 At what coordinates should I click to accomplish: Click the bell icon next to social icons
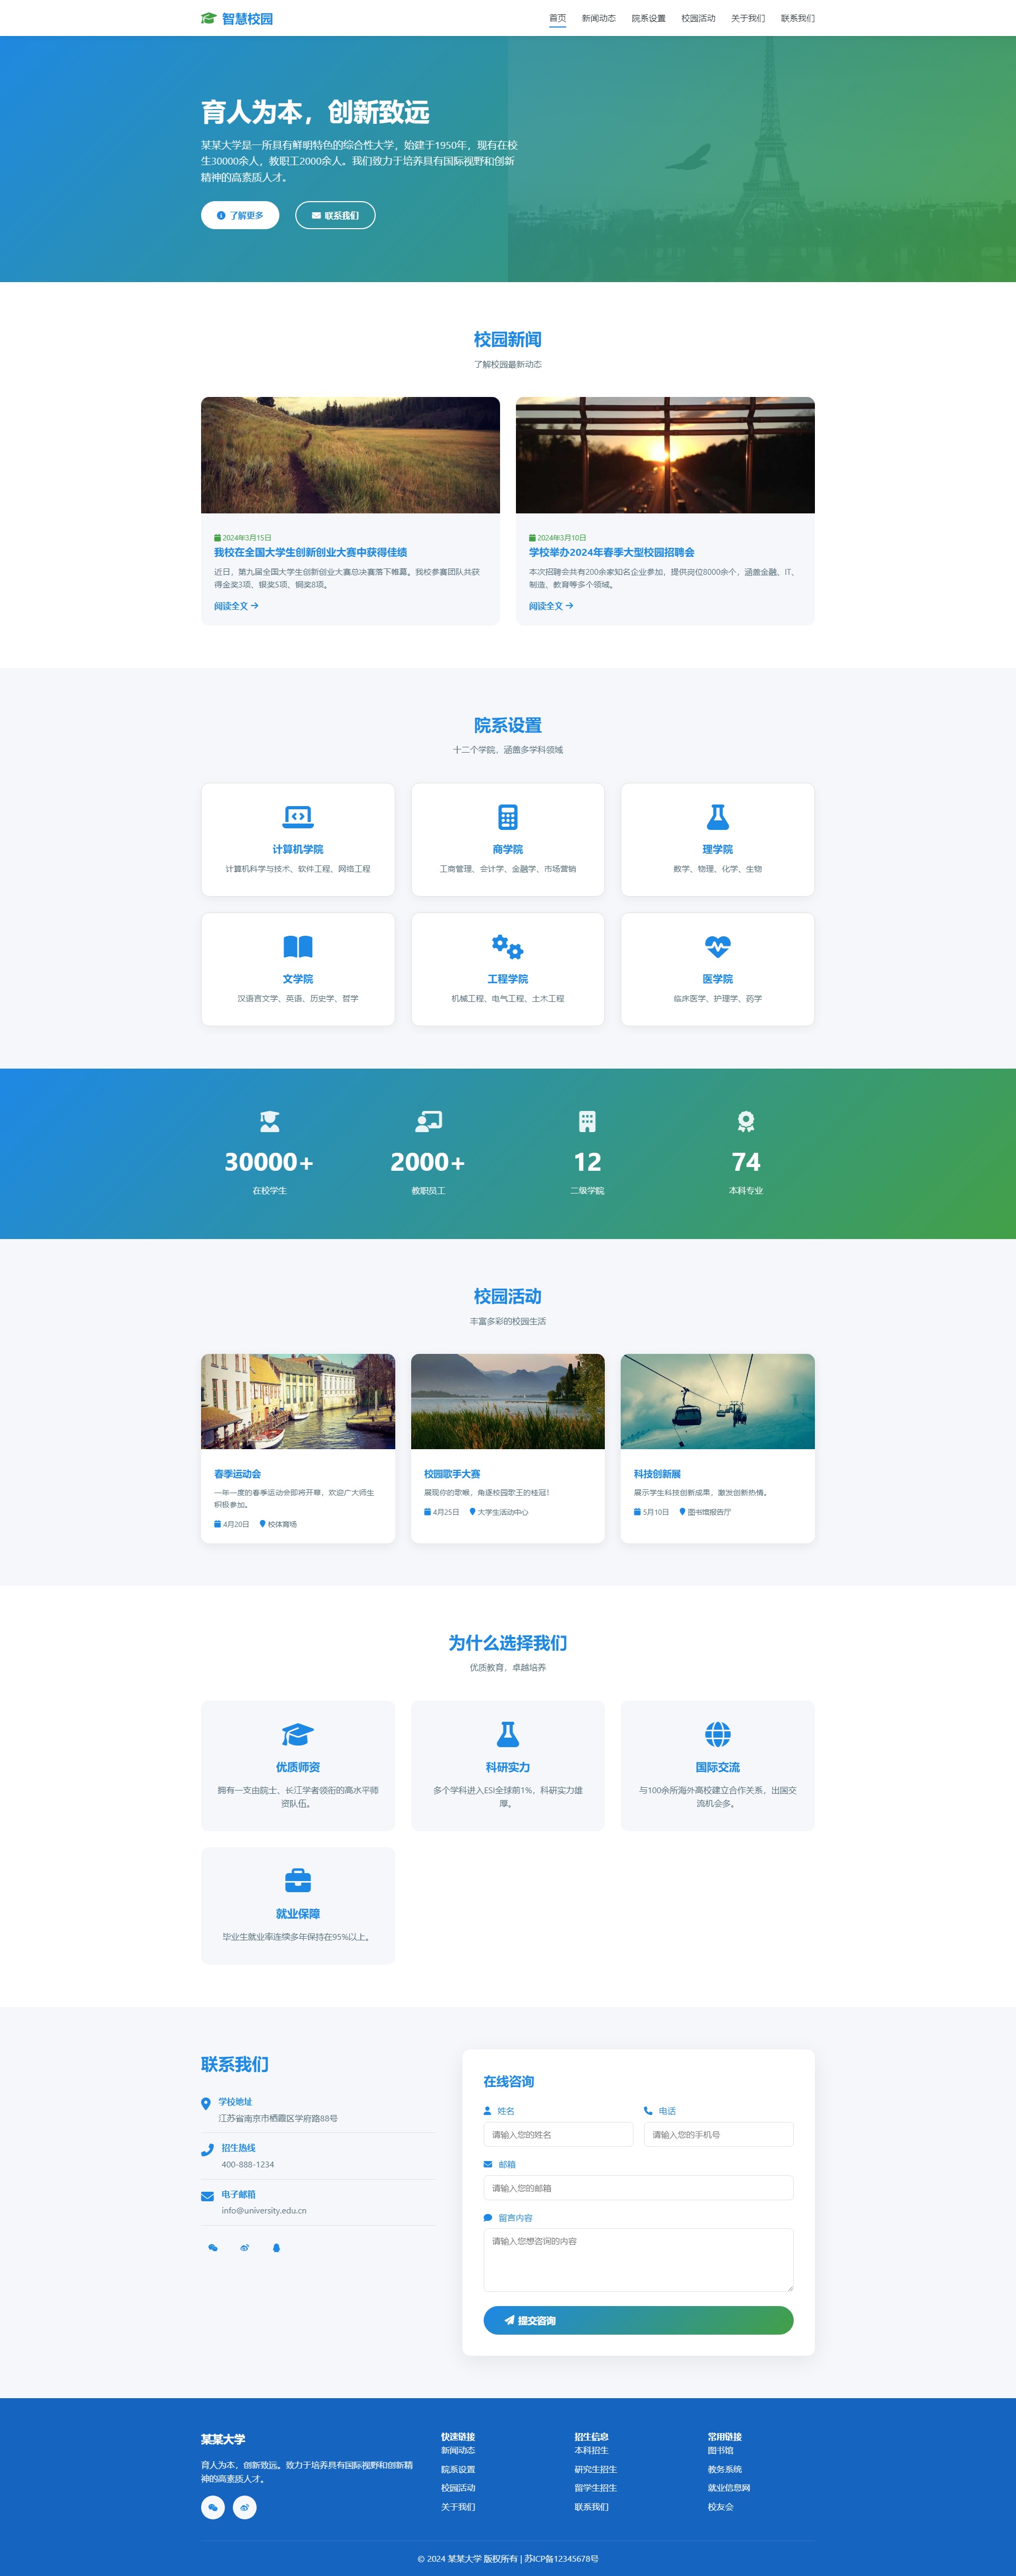[277, 2249]
